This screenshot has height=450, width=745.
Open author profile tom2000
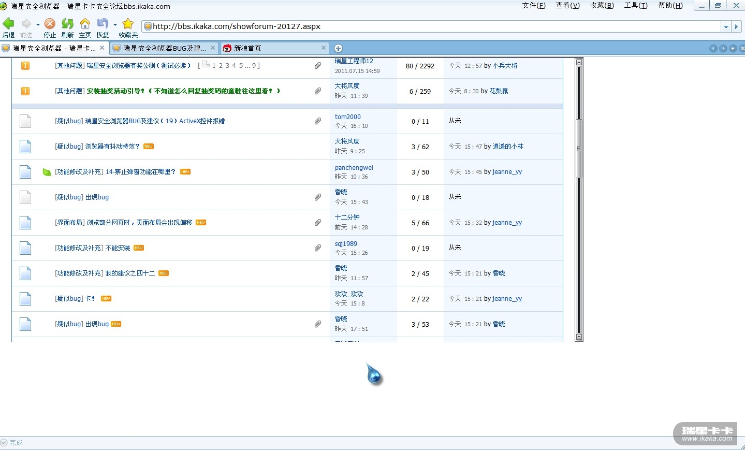pyautogui.click(x=348, y=117)
